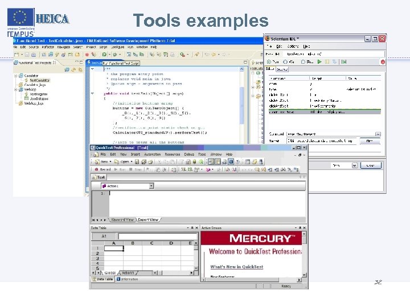Click the Stop button in QuickTest toolbar
Image resolution: width=410 pixels, height=307 pixels.
point(136,169)
